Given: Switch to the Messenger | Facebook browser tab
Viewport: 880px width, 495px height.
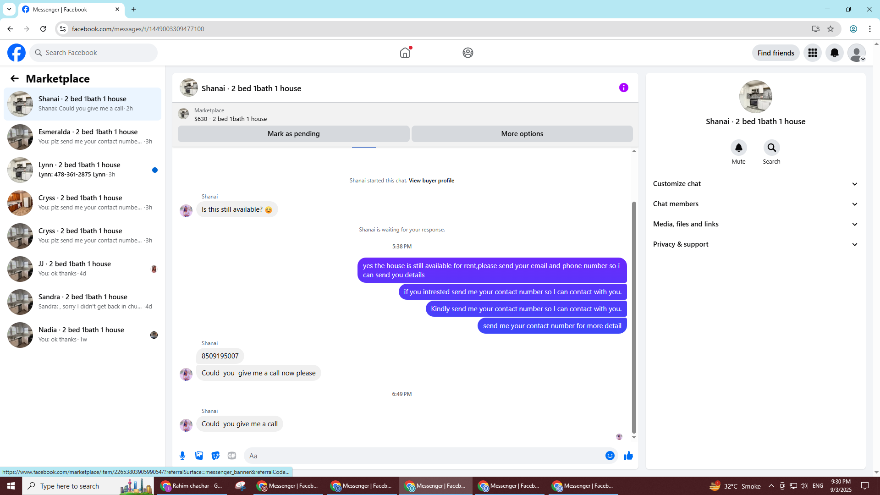Looking at the screenshot, I should pyautogui.click(x=71, y=9).
